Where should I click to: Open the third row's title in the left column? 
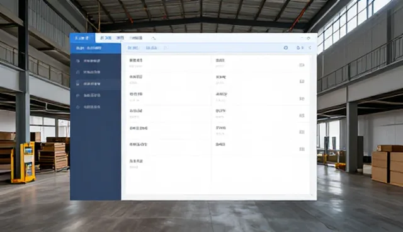click(136, 94)
